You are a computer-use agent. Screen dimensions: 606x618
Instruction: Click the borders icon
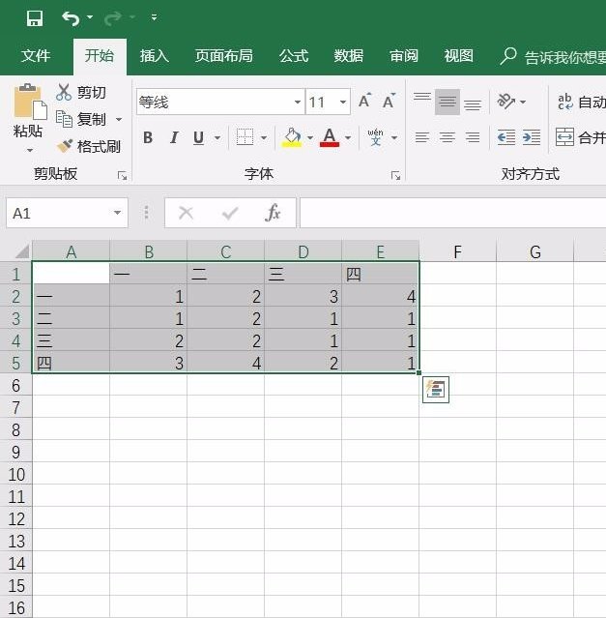click(245, 137)
